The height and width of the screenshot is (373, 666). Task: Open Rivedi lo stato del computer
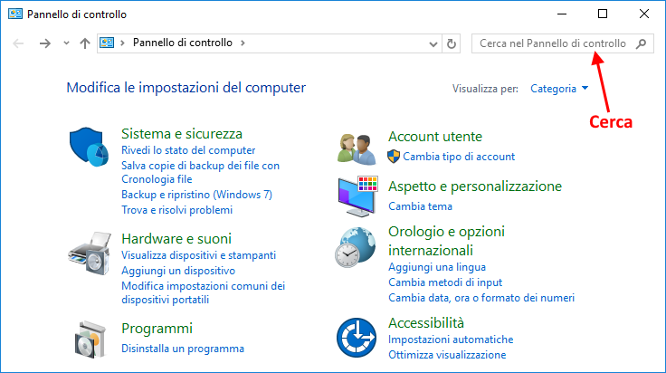click(x=188, y=150)
